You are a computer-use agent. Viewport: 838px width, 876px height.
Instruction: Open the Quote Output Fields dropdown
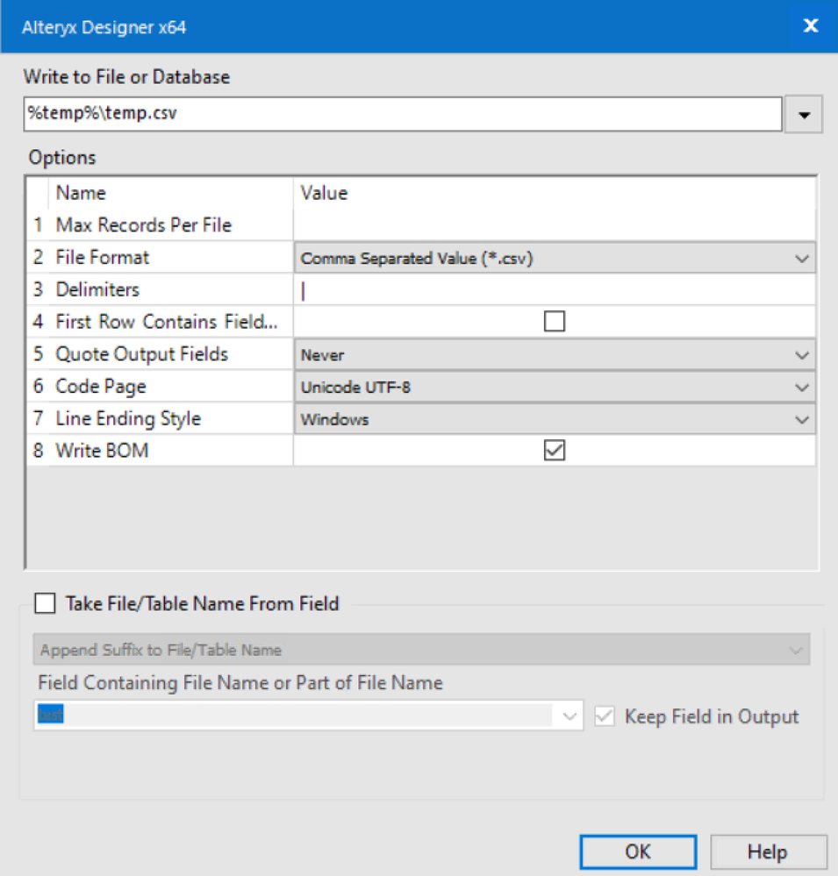(x=554, y=354)
